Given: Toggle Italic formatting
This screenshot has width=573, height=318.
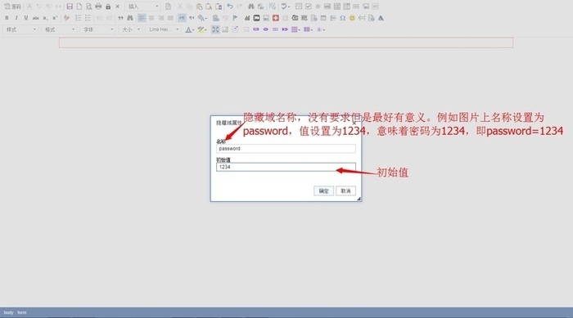Looking at the screenshot, I should point(16,18).
